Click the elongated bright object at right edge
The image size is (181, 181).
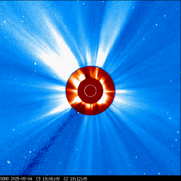click(178, 132)
